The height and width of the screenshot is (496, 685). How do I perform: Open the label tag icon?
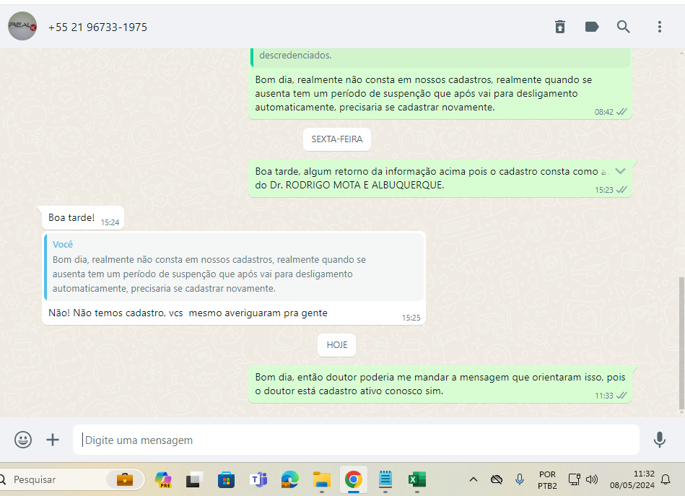pyautogui.click(x=592, y=27)
